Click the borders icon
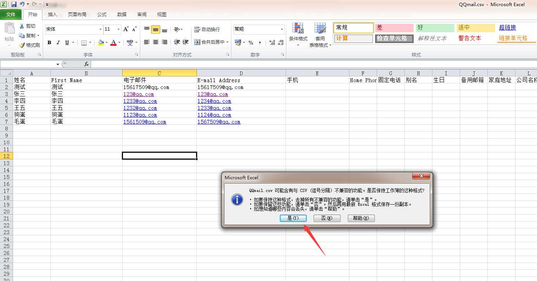This screenshot has width=537, height=281. 84,43
